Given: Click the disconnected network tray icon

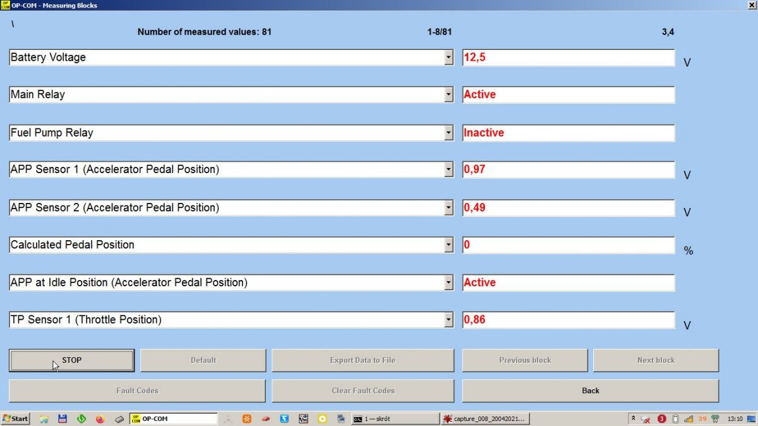Looking at the screenshot, I should [646, 418].
